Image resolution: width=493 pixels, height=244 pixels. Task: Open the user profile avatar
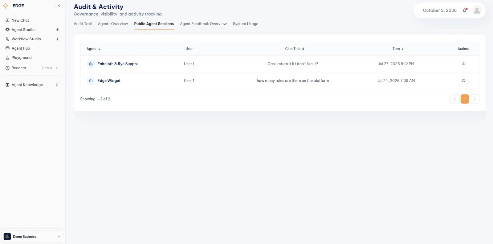click(477, 10)
